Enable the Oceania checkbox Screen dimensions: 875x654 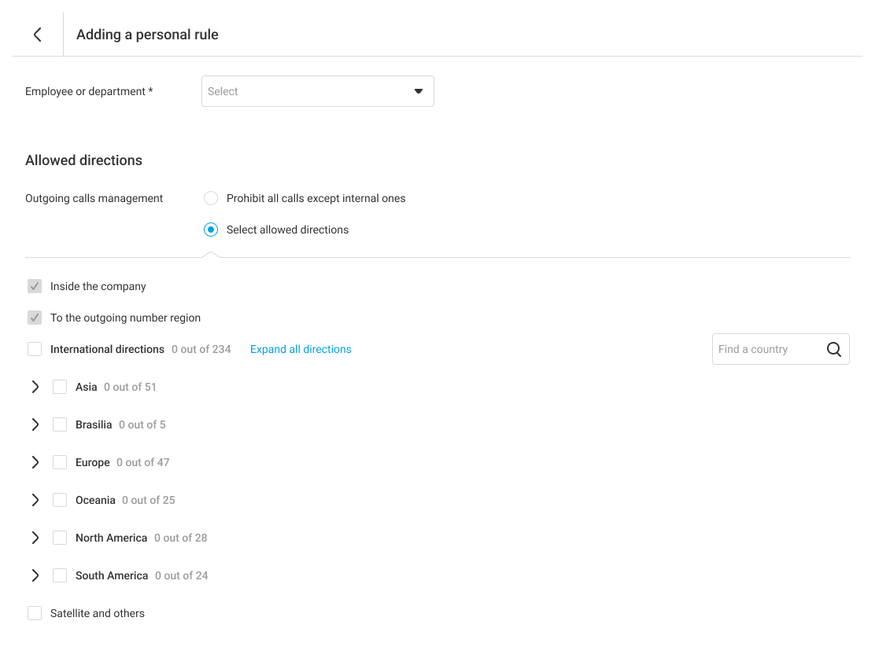click(x=60, y=500)
